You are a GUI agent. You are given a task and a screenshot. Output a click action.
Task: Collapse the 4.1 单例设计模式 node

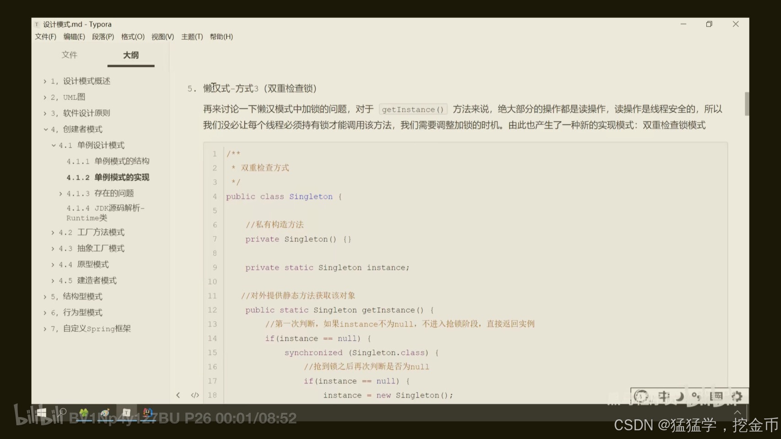53,145
